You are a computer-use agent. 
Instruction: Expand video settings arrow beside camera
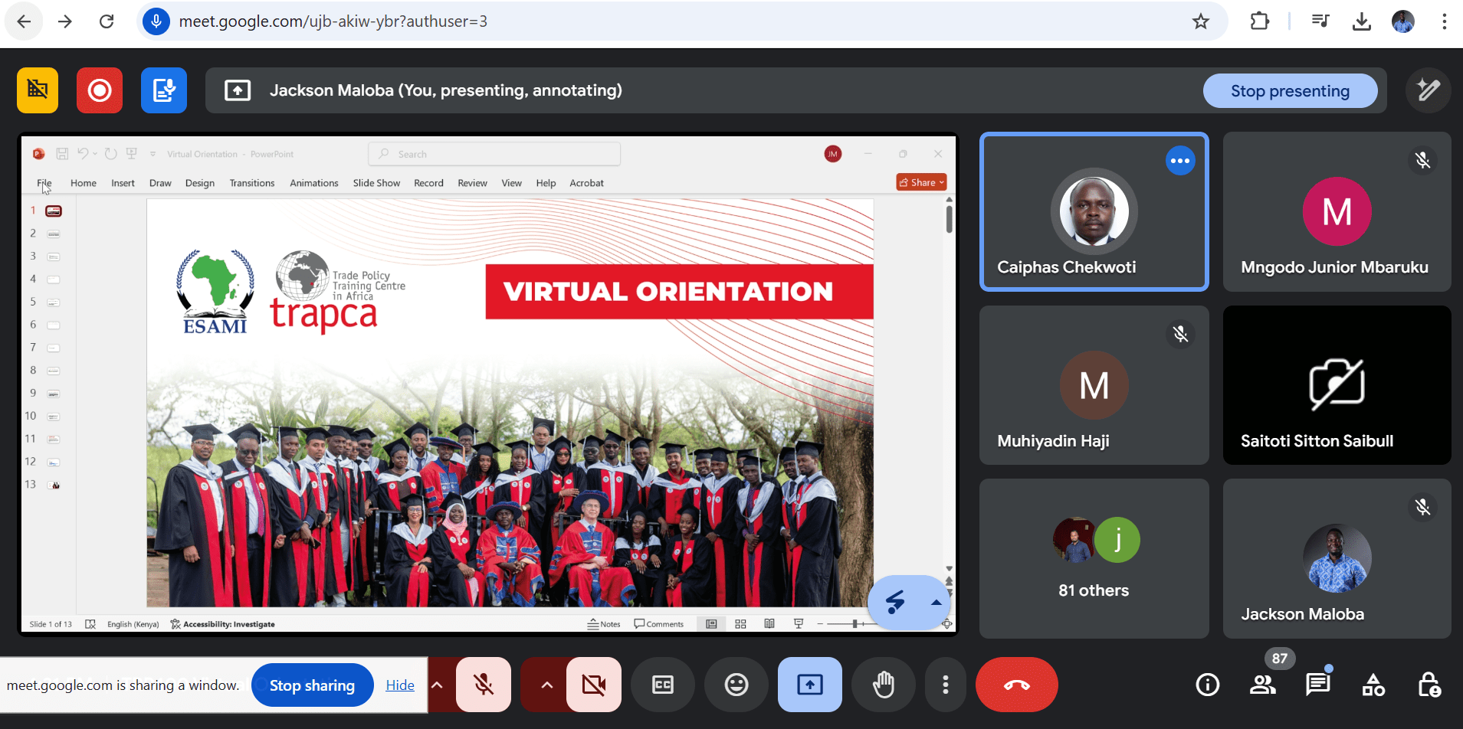coord(546,685)
